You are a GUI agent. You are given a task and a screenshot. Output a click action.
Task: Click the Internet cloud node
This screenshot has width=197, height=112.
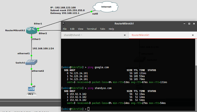click(105, 7)
